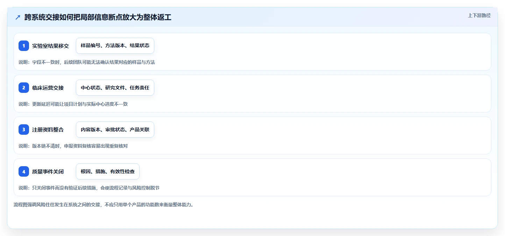Viewport: 505px width, 236px height.
Task: Click the number 4 step badge
Action: pos(24,171)
